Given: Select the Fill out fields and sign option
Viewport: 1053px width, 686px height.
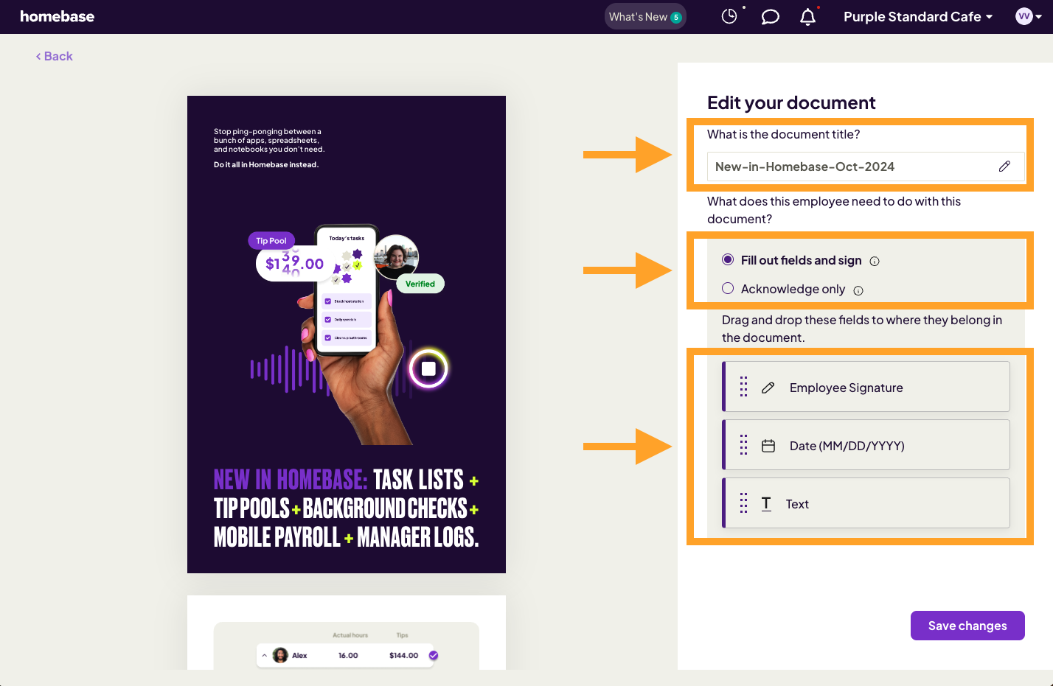Looking at the screenshot, I should coord(728,260).
